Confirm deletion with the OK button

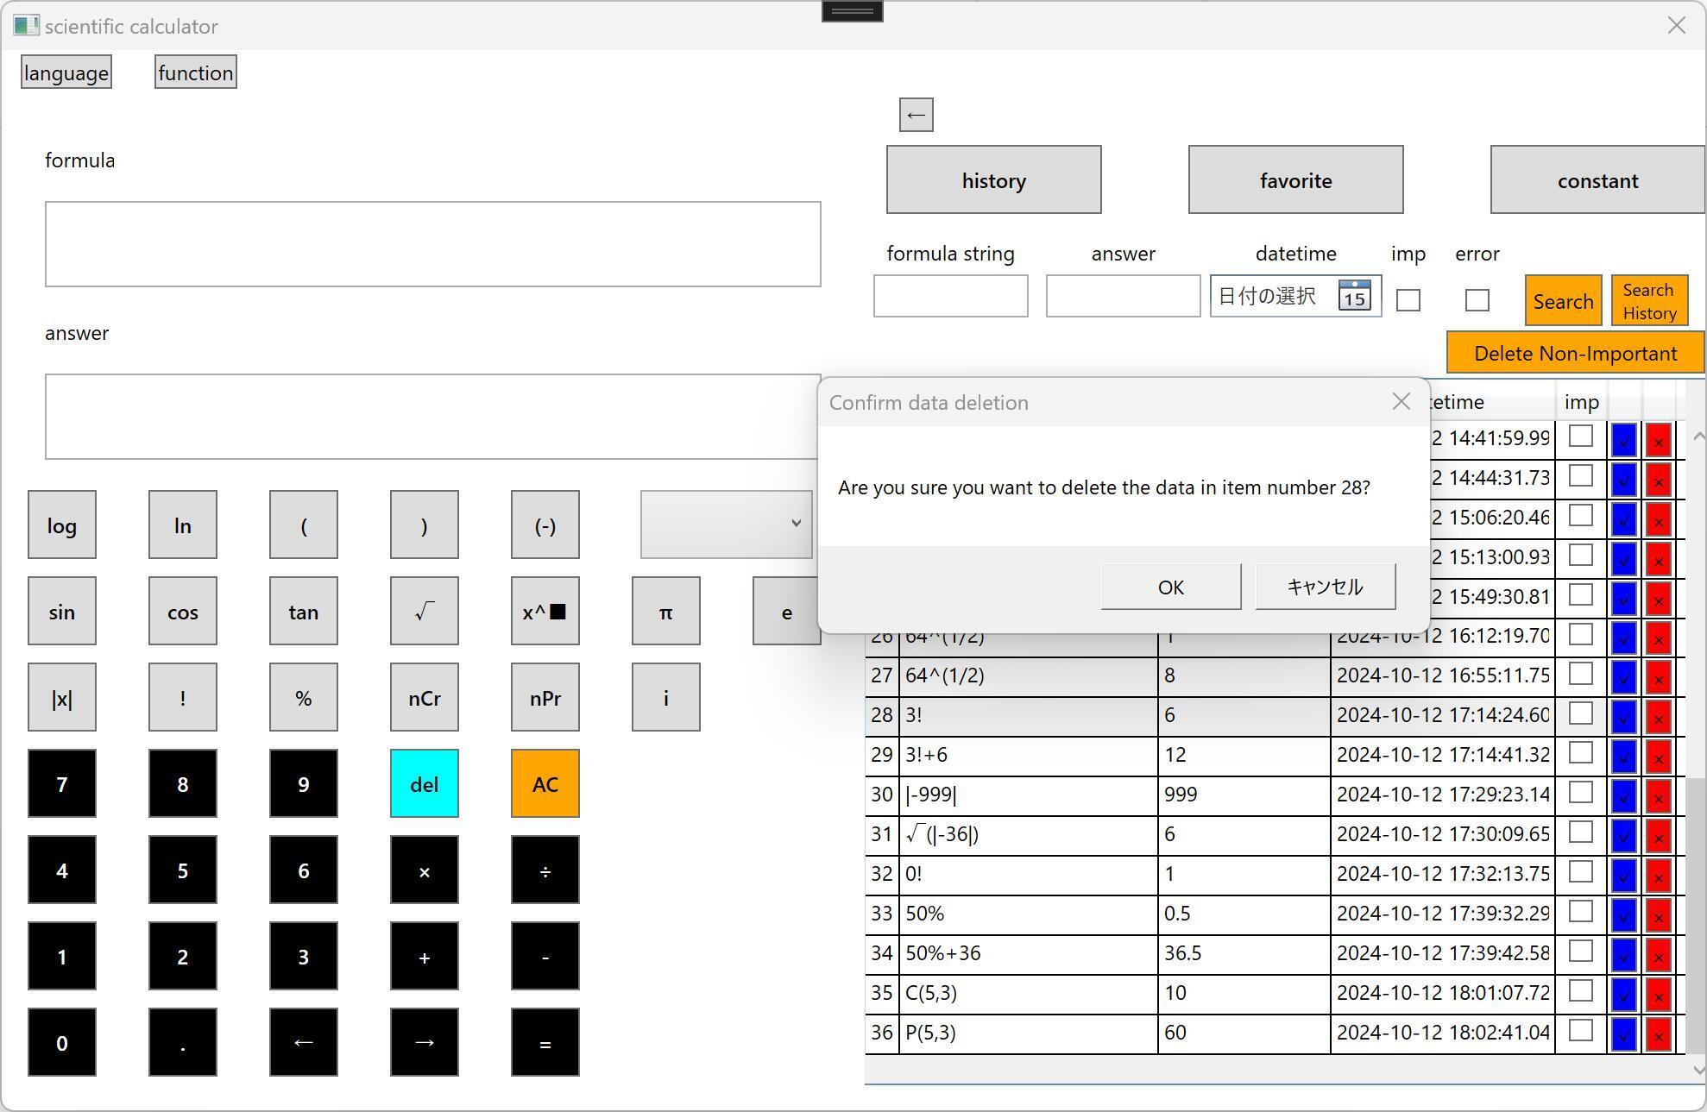tap(1170, 587)
